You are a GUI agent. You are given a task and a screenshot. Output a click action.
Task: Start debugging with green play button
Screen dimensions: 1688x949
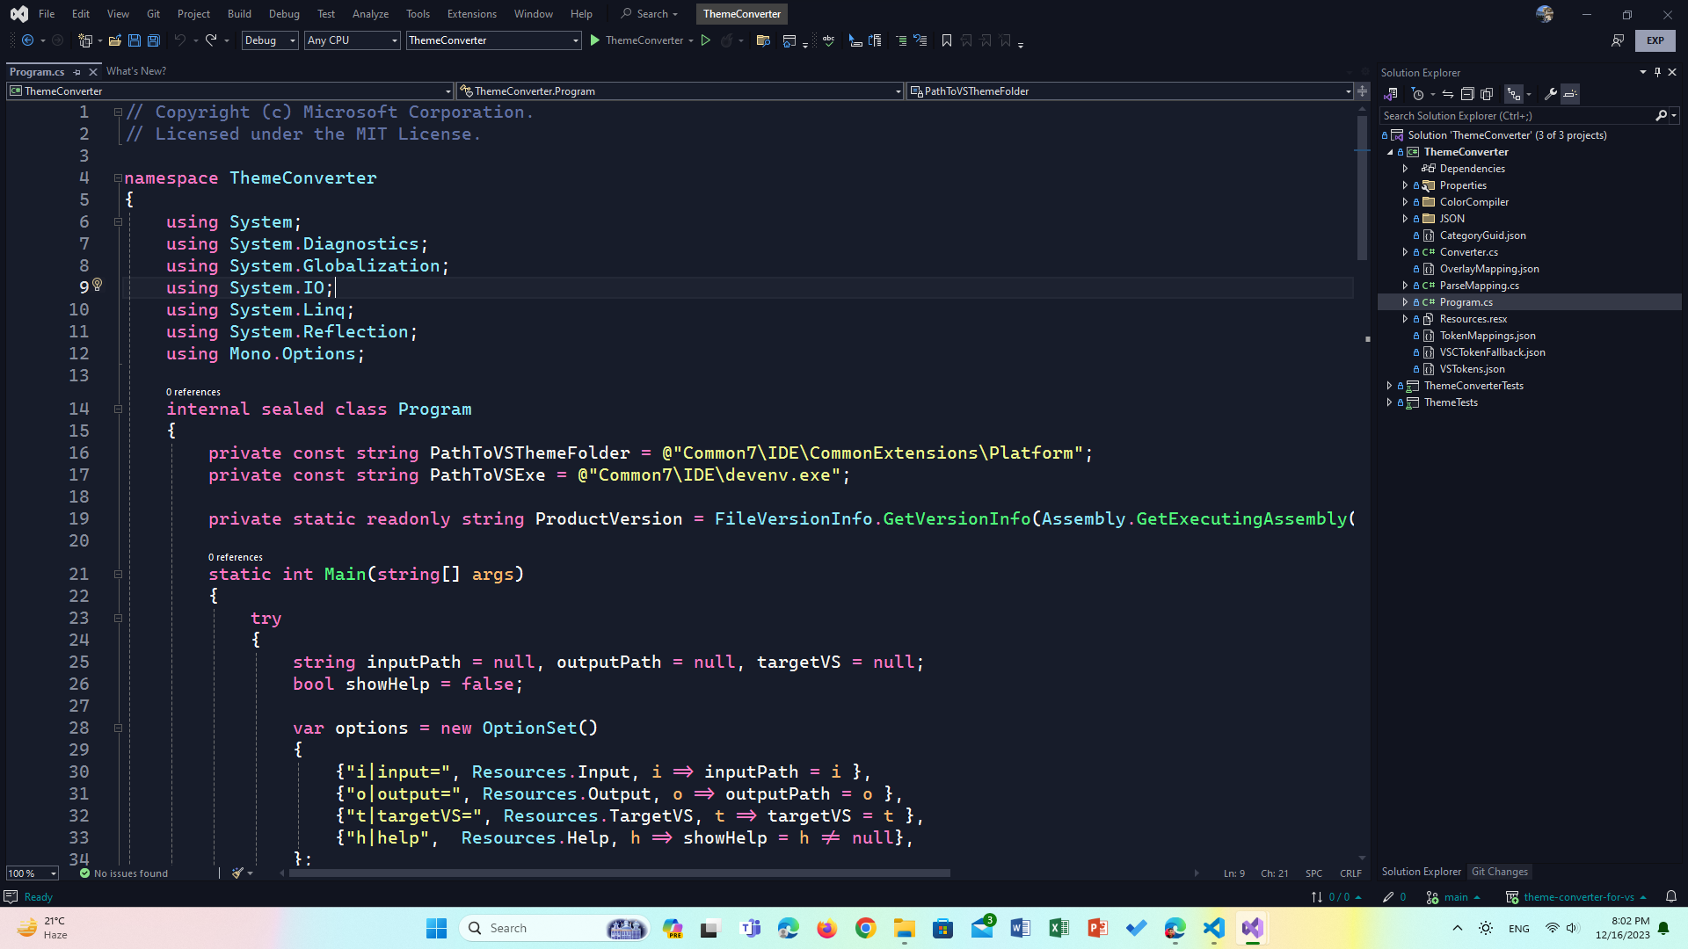[x=595, y=40]
